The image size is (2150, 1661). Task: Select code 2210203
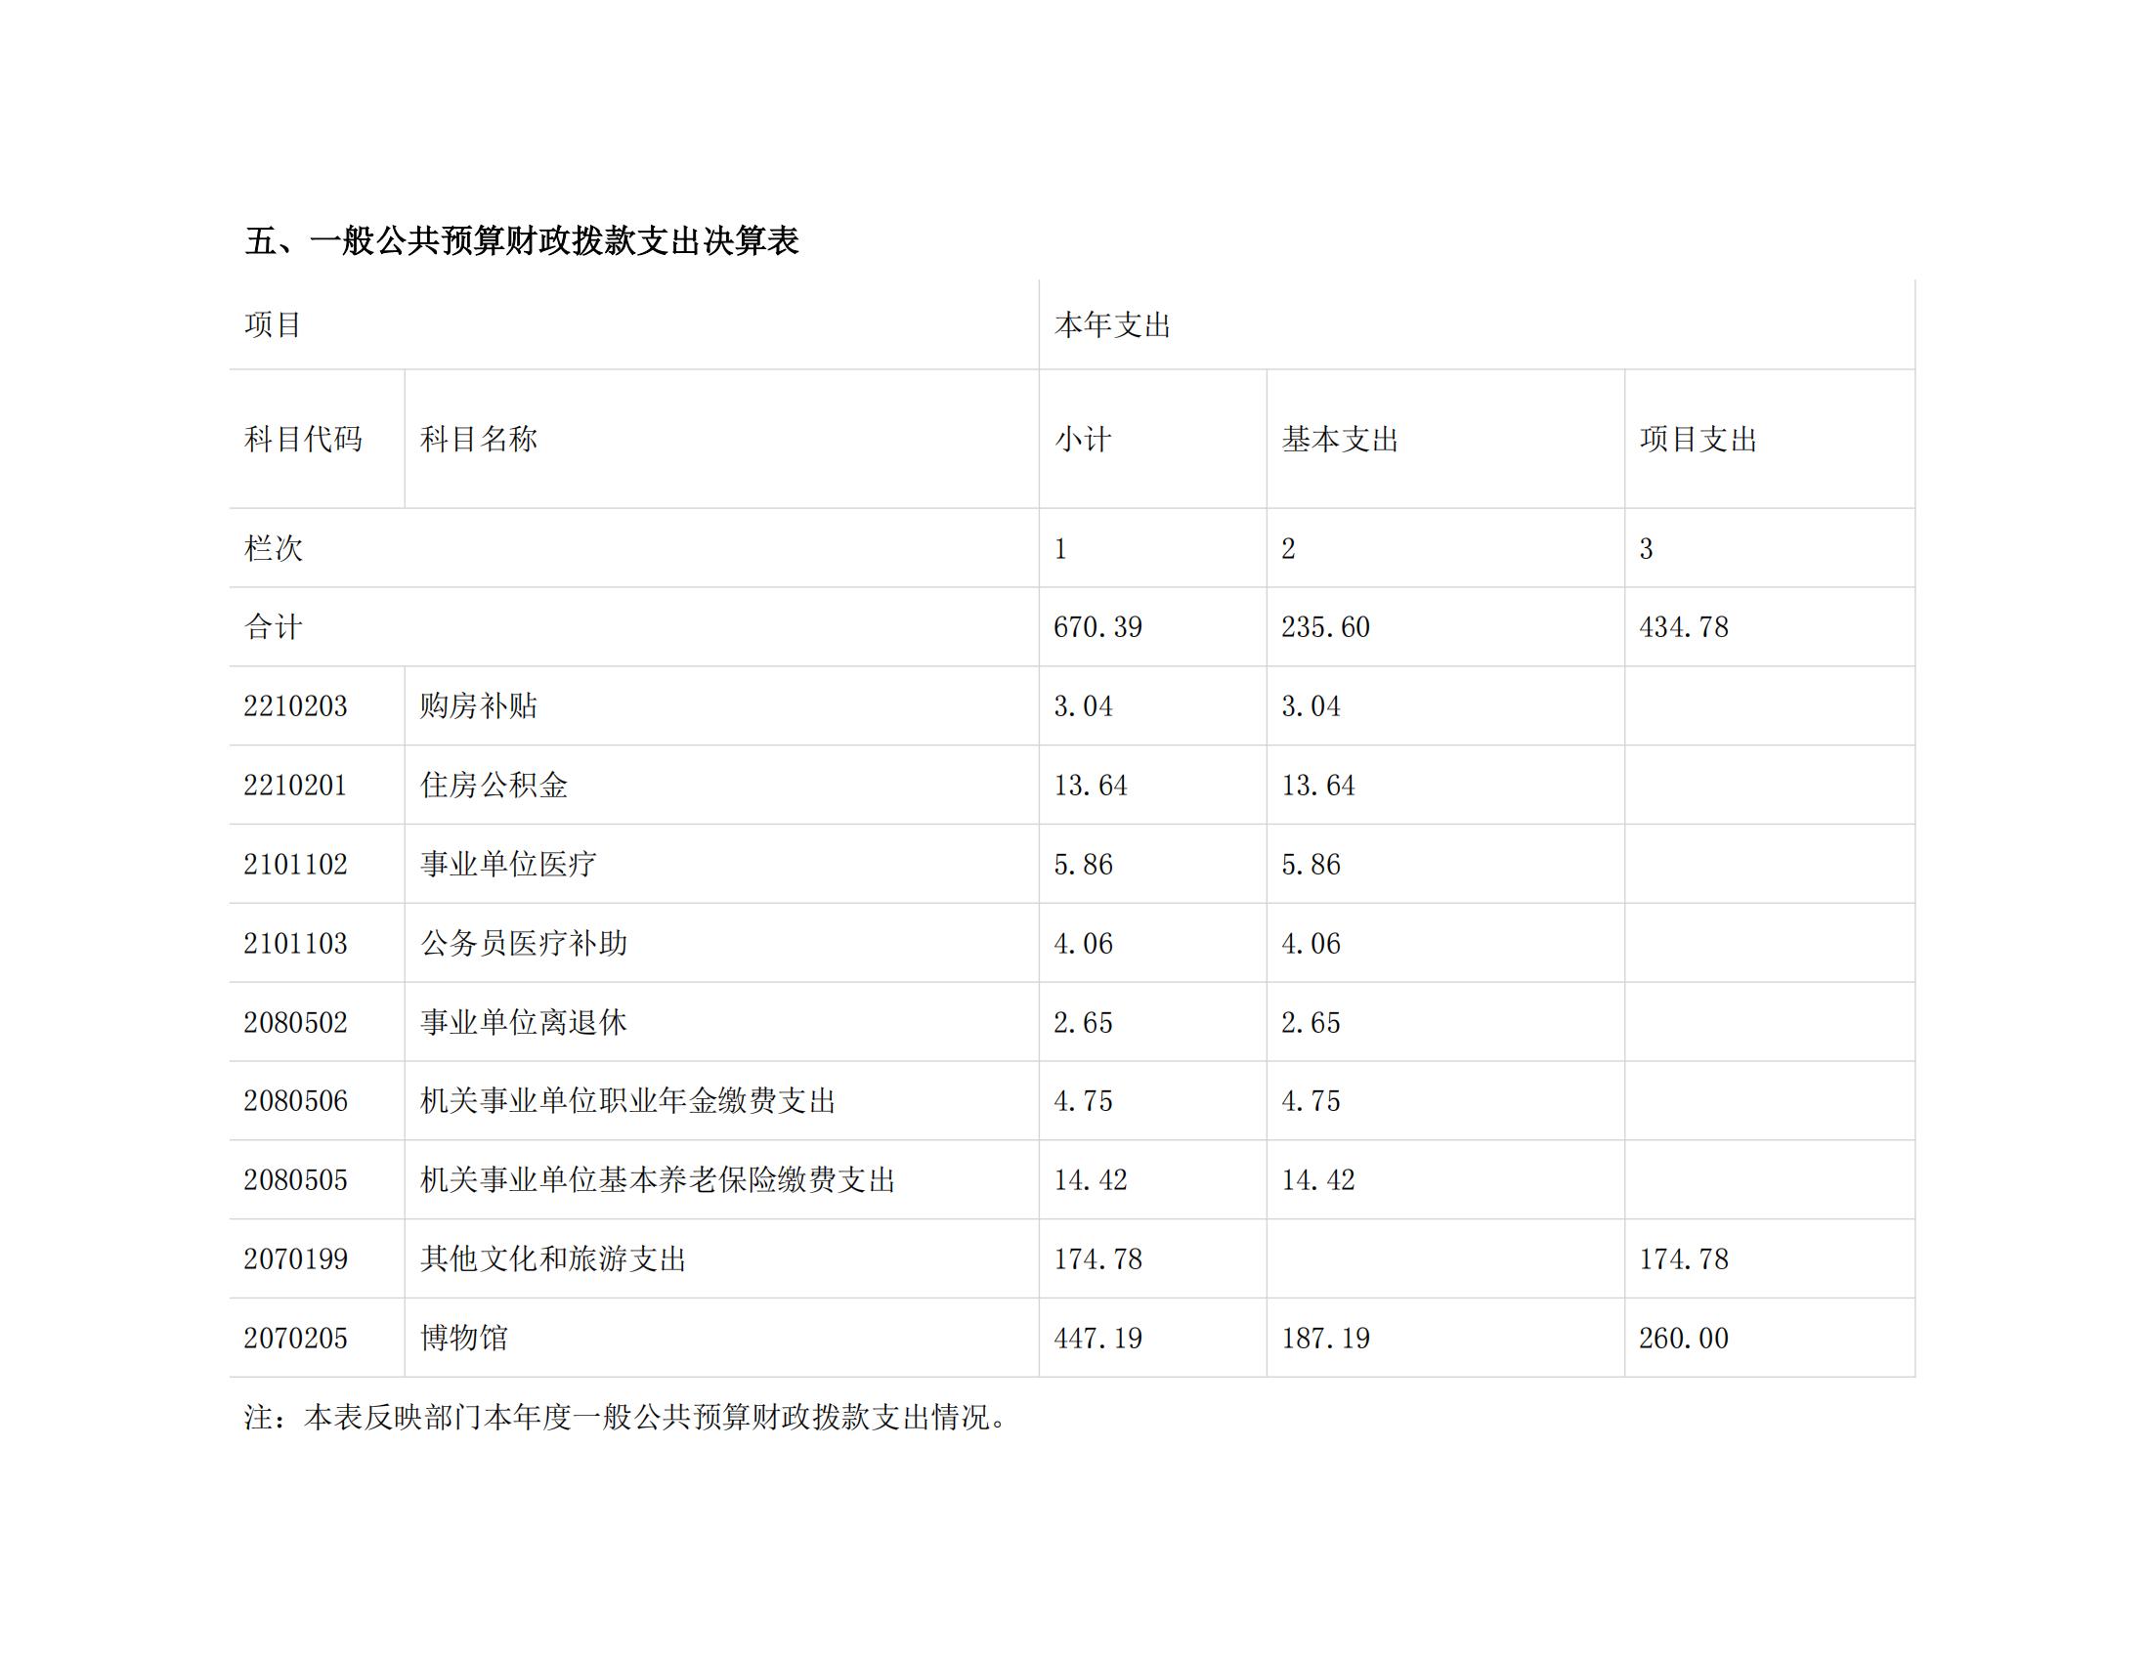(x=295, y=705)
